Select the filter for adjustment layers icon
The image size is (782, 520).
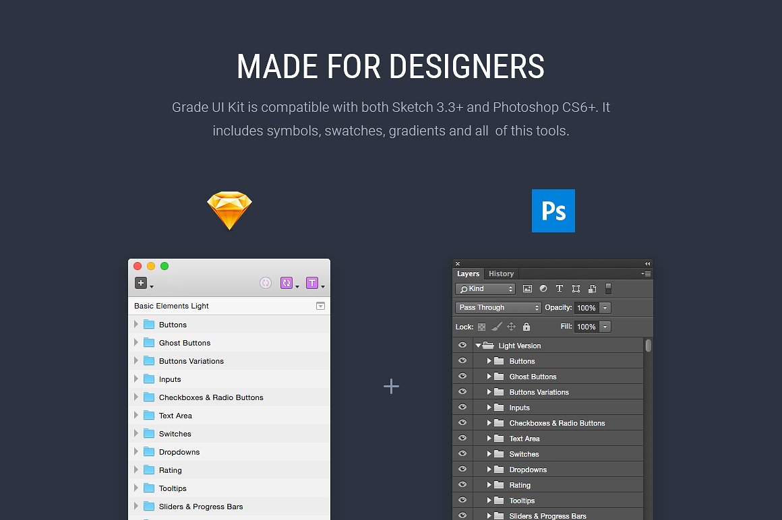pyautogui.click(x=543, y=288)
